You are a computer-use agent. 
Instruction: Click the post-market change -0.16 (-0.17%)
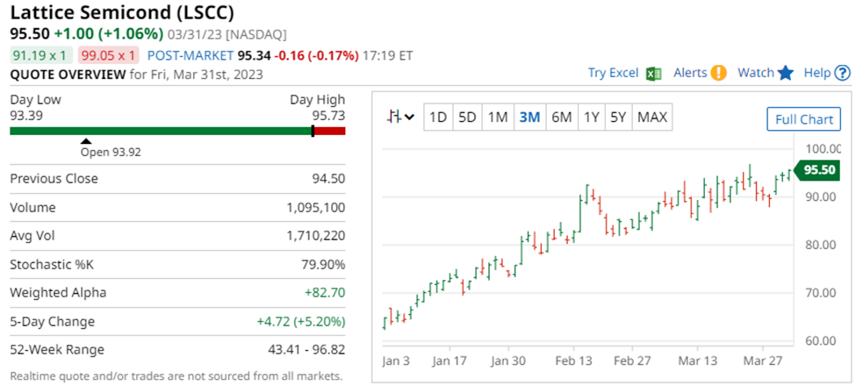click(x=316, y=55)
